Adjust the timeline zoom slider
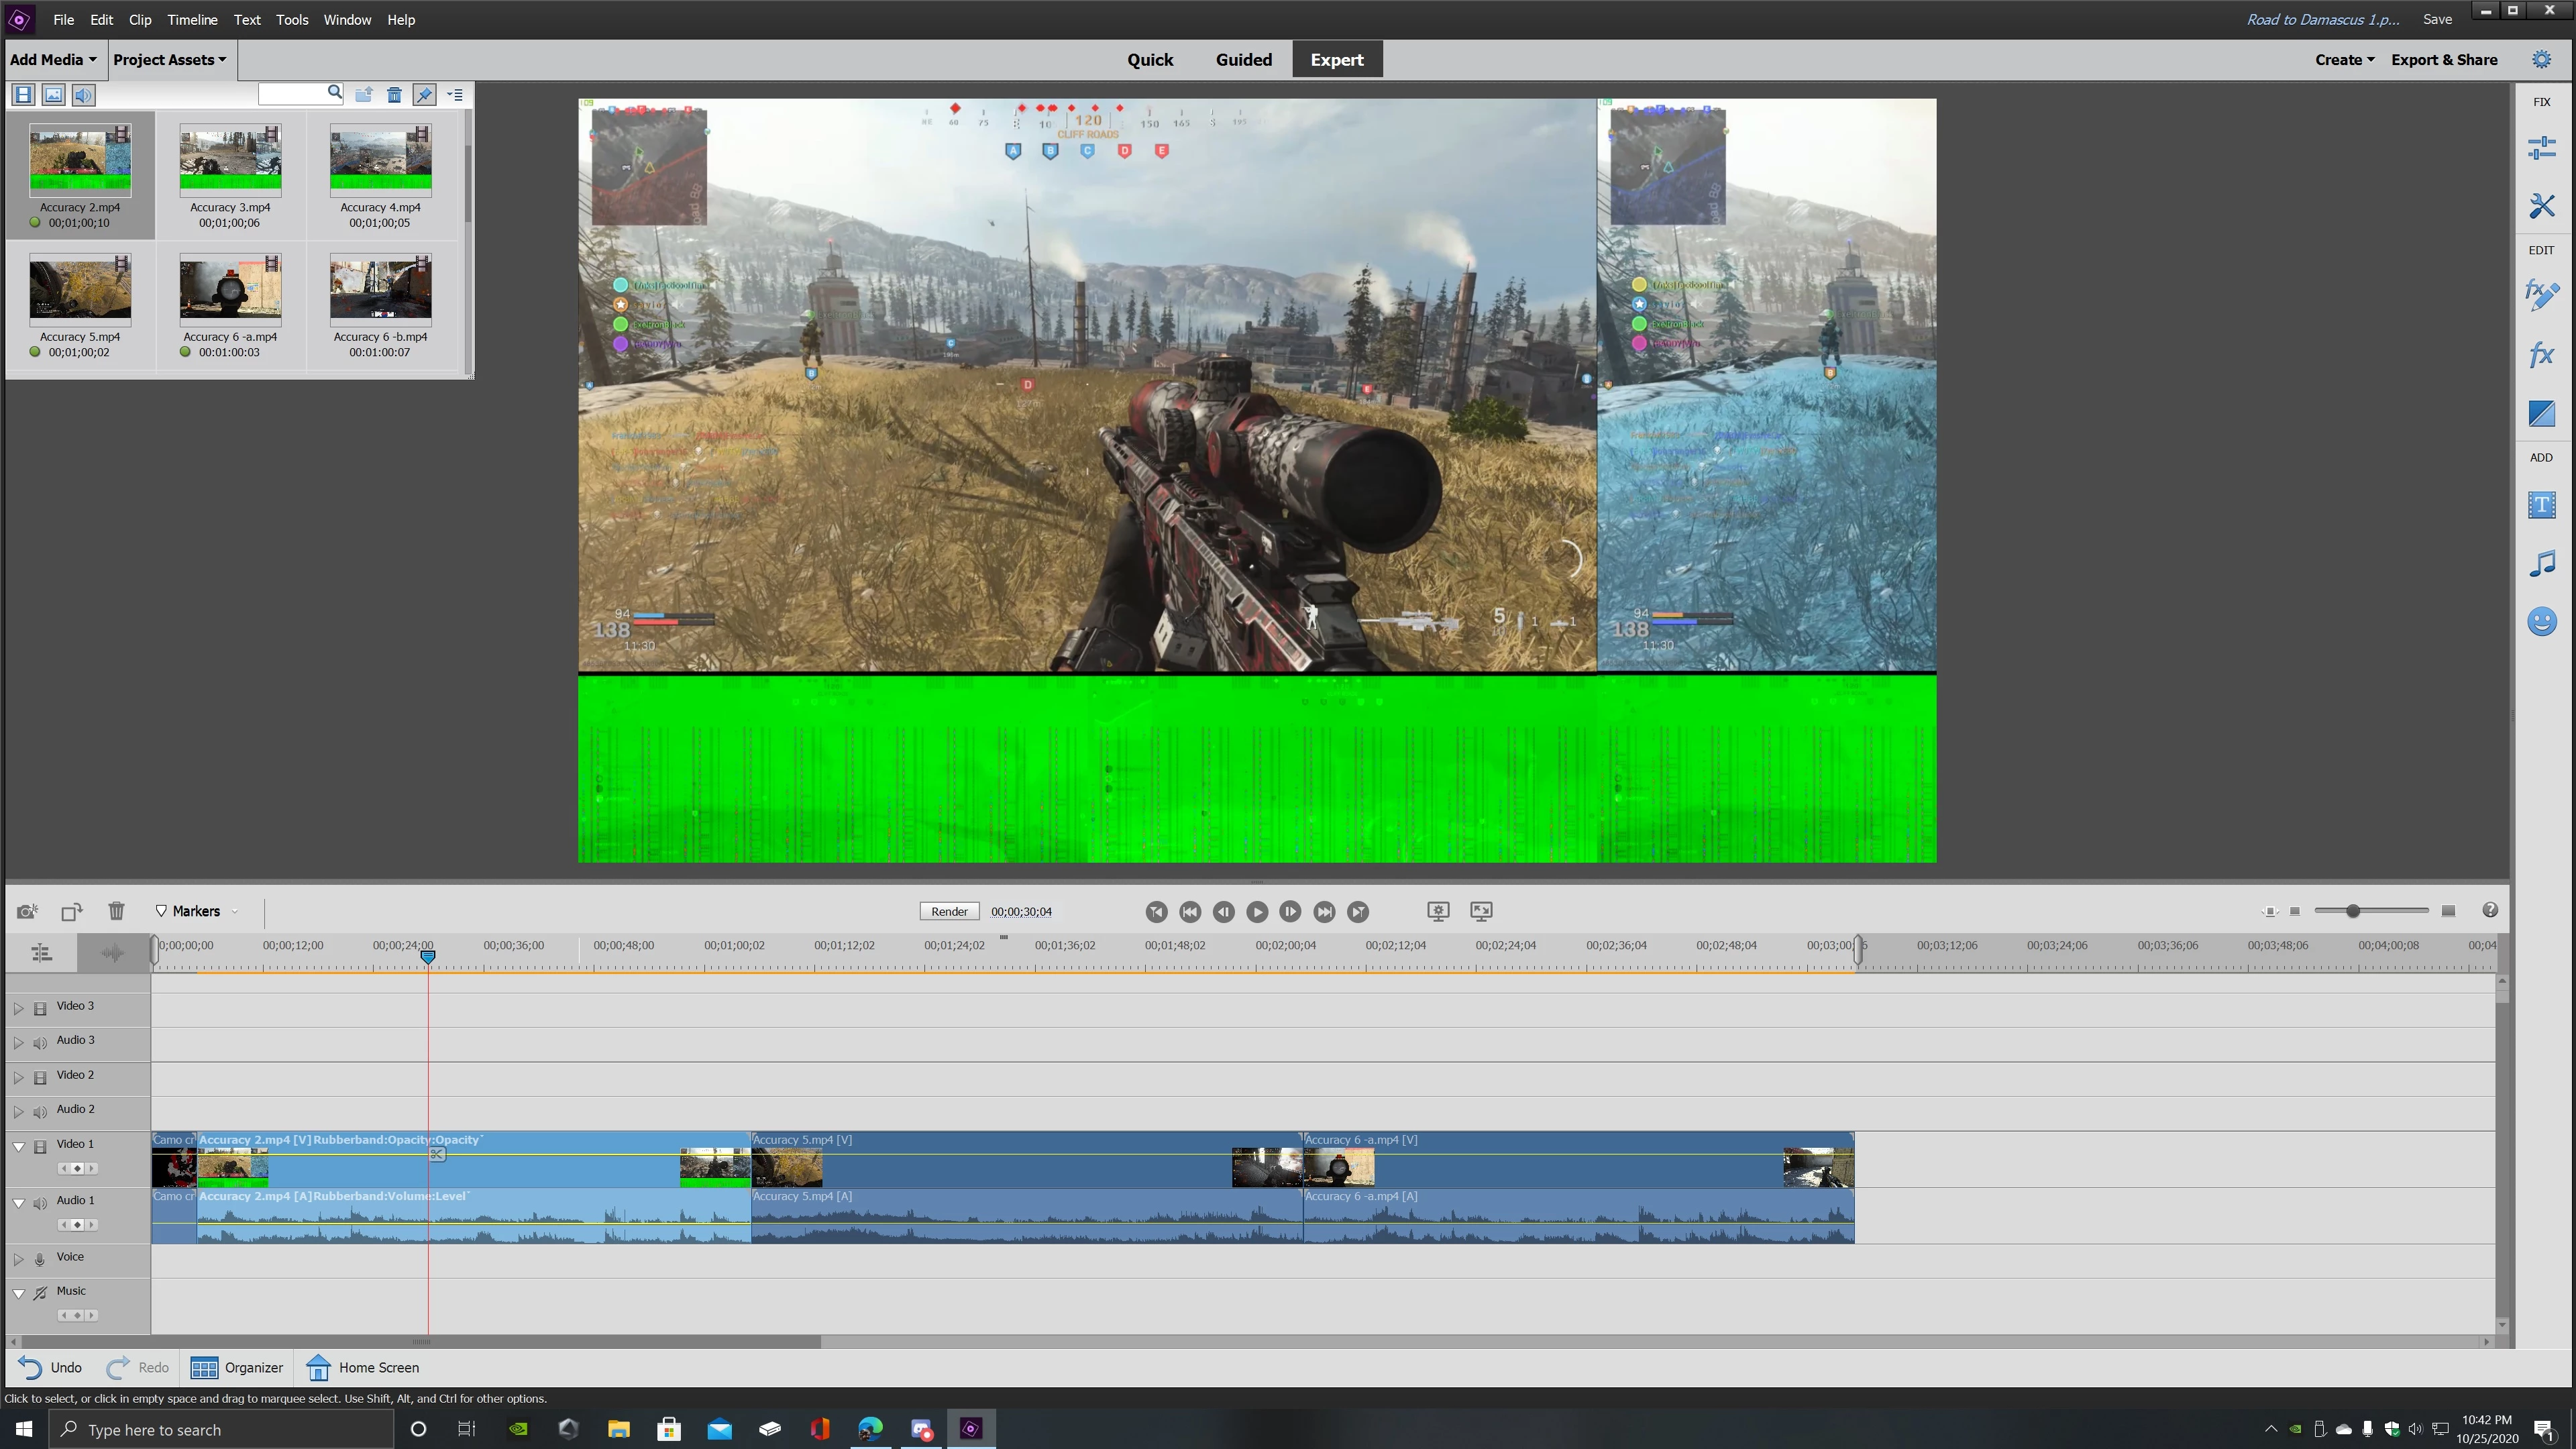 (2352, 911)
